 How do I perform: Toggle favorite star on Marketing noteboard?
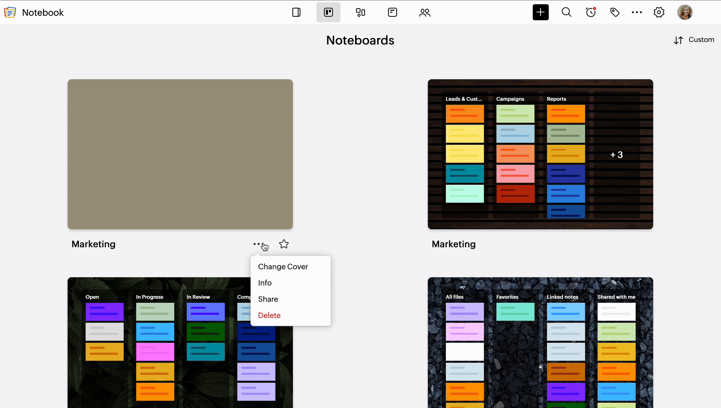(x=284, y=244)
